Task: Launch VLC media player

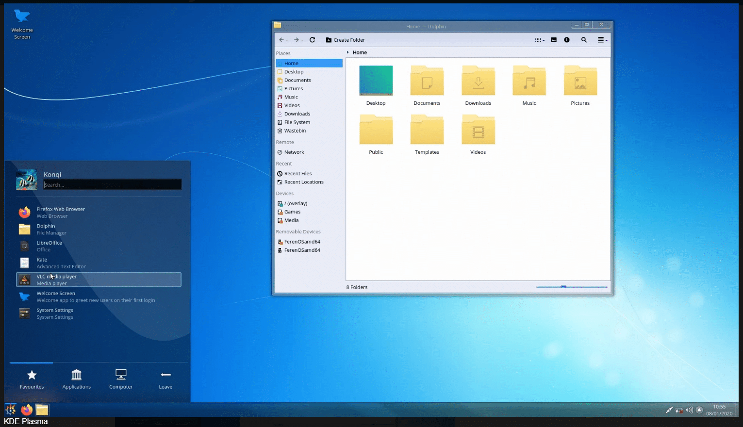Action: 99,279
